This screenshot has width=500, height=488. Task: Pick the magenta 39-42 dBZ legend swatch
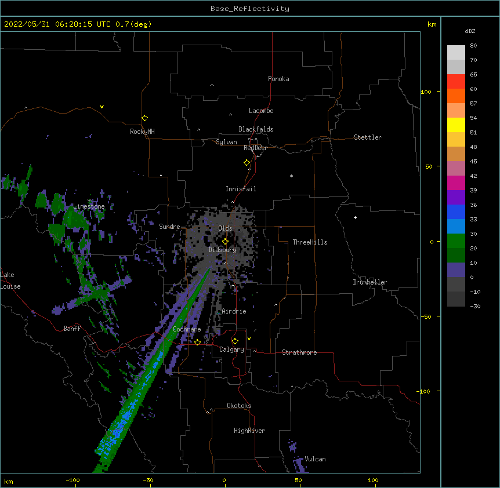coord(456,183)
